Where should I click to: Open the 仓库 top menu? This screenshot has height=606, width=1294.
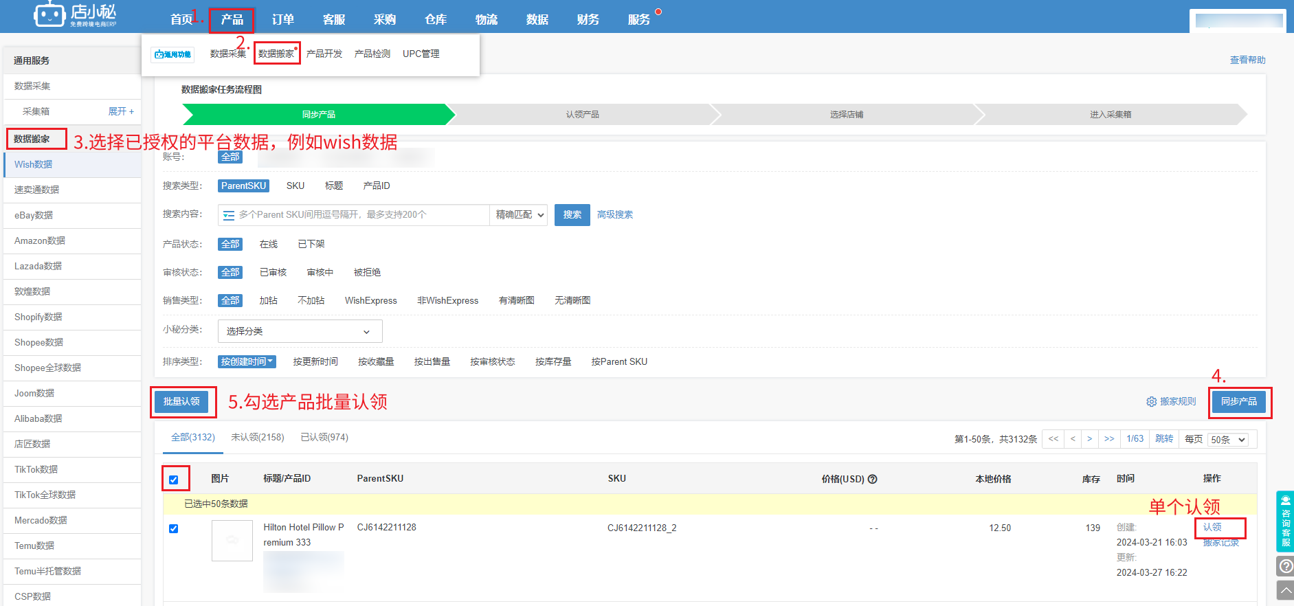tap(436, 19)
